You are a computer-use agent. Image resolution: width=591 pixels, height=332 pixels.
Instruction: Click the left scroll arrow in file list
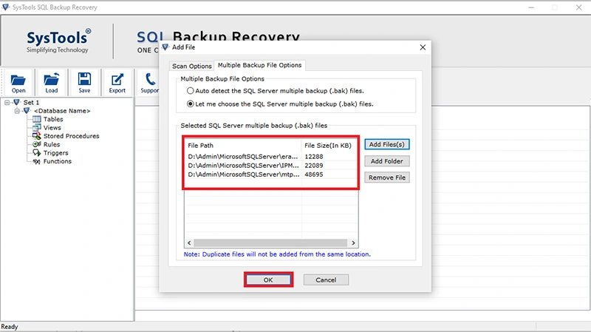pos(189,243)
